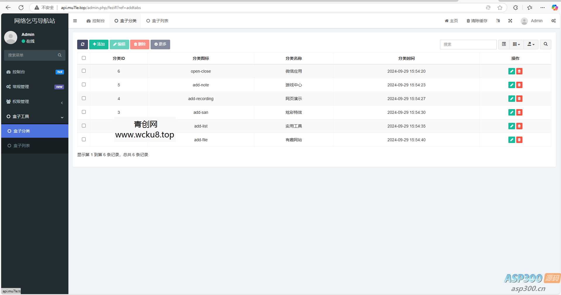Open the settings gear icon next to Admin
Screen dimensions: 561x295
click(x=553, y=21)
